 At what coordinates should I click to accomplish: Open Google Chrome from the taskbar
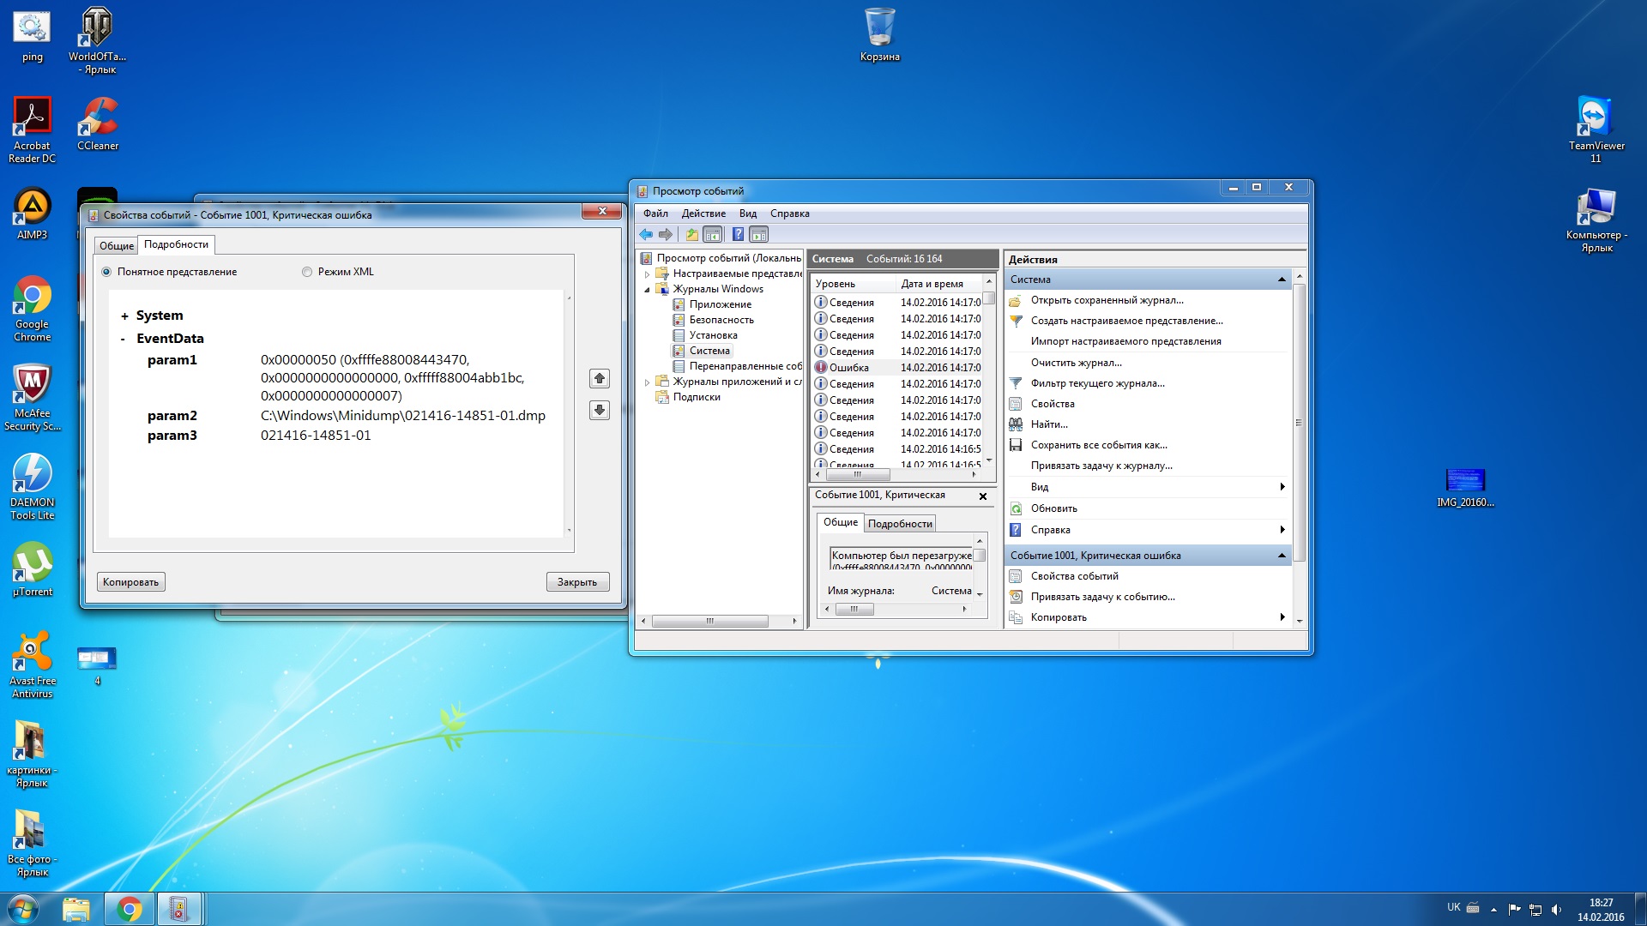click(130, 909)
